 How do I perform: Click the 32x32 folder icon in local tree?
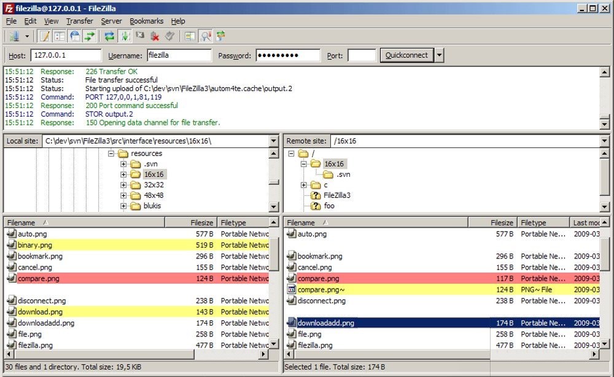136,185
